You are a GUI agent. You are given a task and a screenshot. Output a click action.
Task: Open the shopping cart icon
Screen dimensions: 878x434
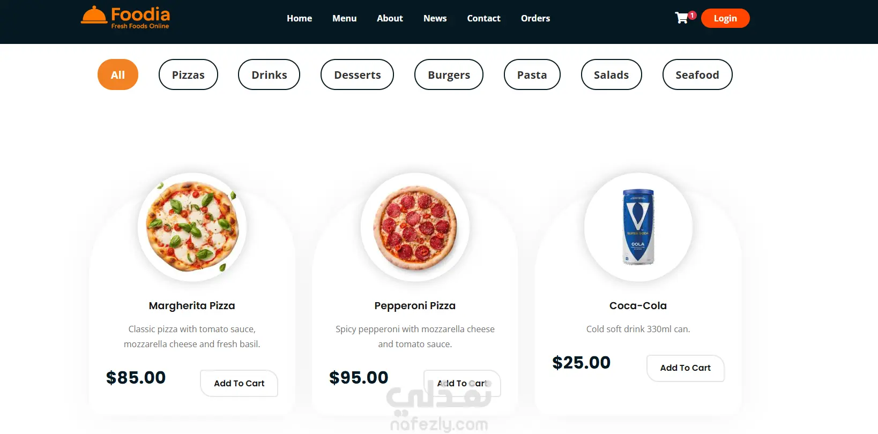(682, 18)
